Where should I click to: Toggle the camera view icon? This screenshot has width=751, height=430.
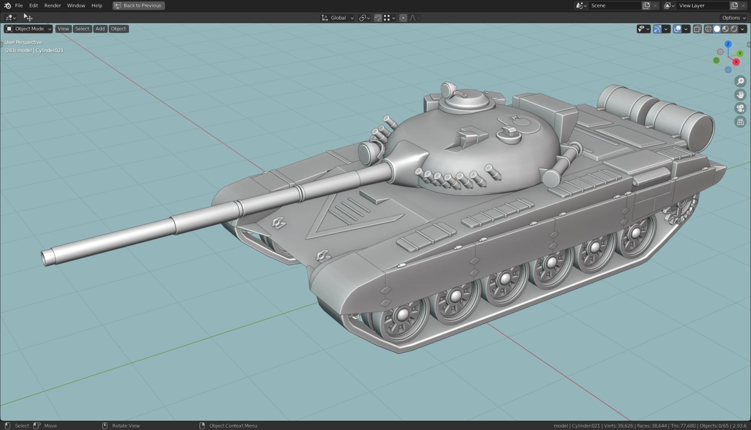point(740,108)
